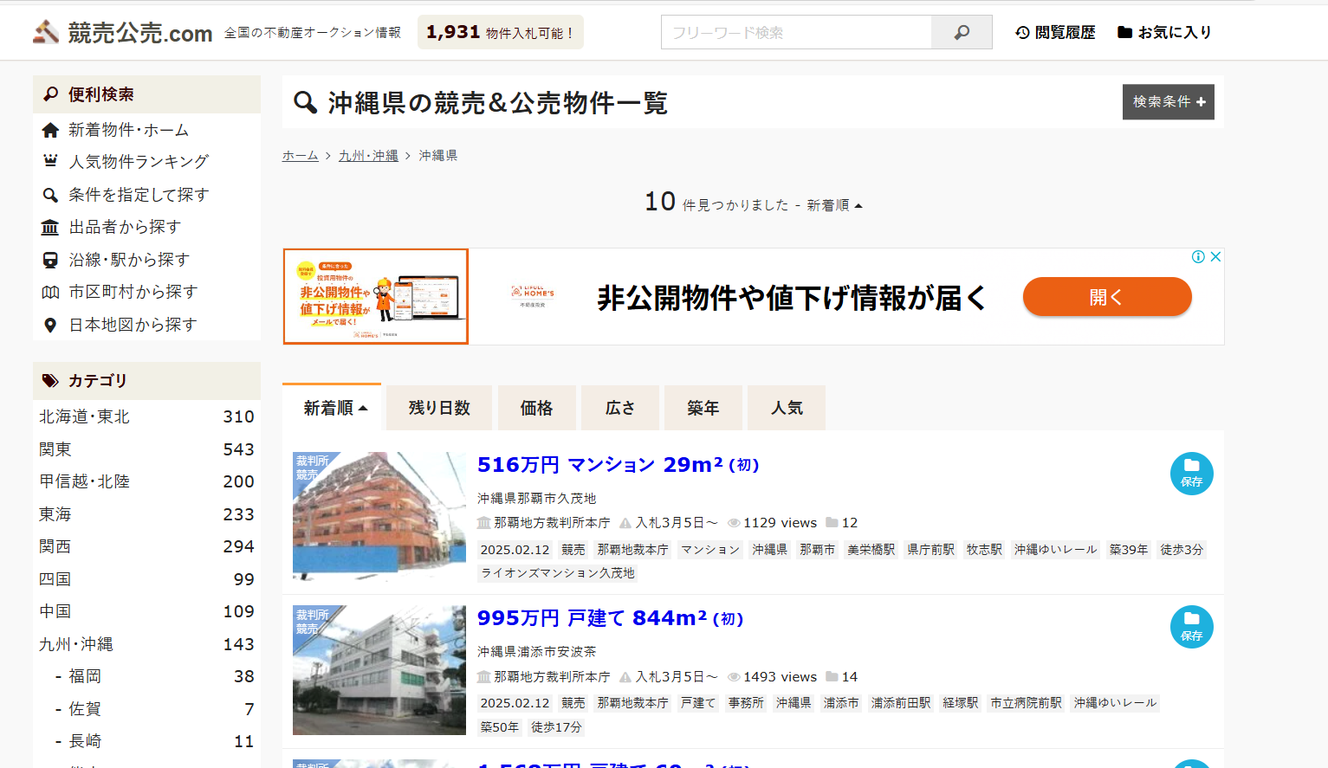Click the search magnifier button

point(962,33)
